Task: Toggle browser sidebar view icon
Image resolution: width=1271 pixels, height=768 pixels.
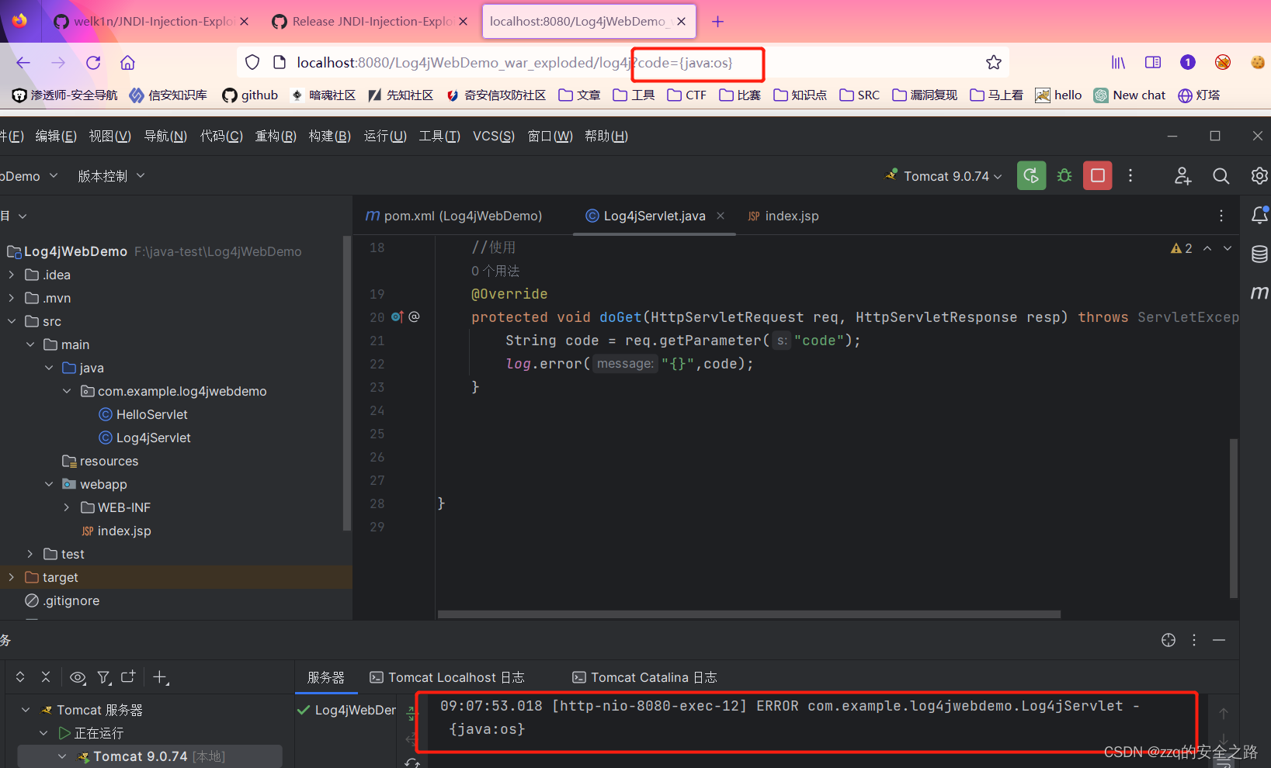Action: [x=1153, y=63]
